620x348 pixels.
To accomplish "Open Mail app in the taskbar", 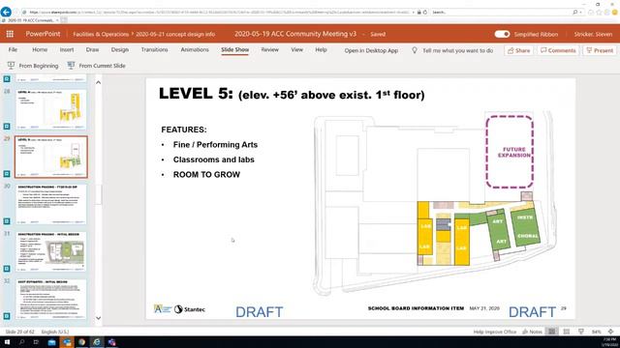I will 51,342.
